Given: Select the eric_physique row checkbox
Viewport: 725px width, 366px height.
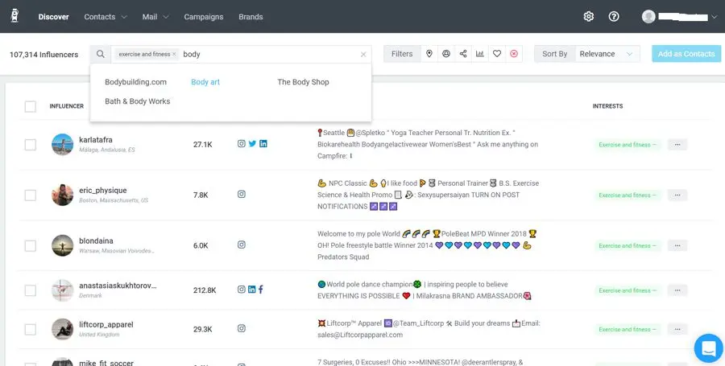Looking at the screenshot, I should point(31,195).
